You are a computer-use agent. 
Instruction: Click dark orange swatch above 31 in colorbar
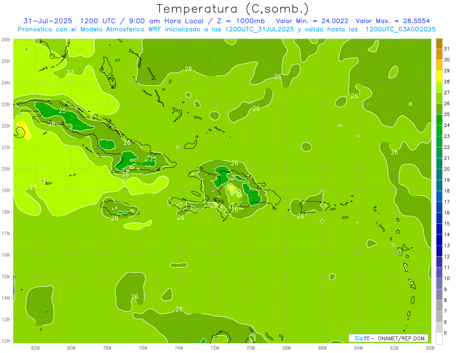pyautogui.click(x=439, y=44)
